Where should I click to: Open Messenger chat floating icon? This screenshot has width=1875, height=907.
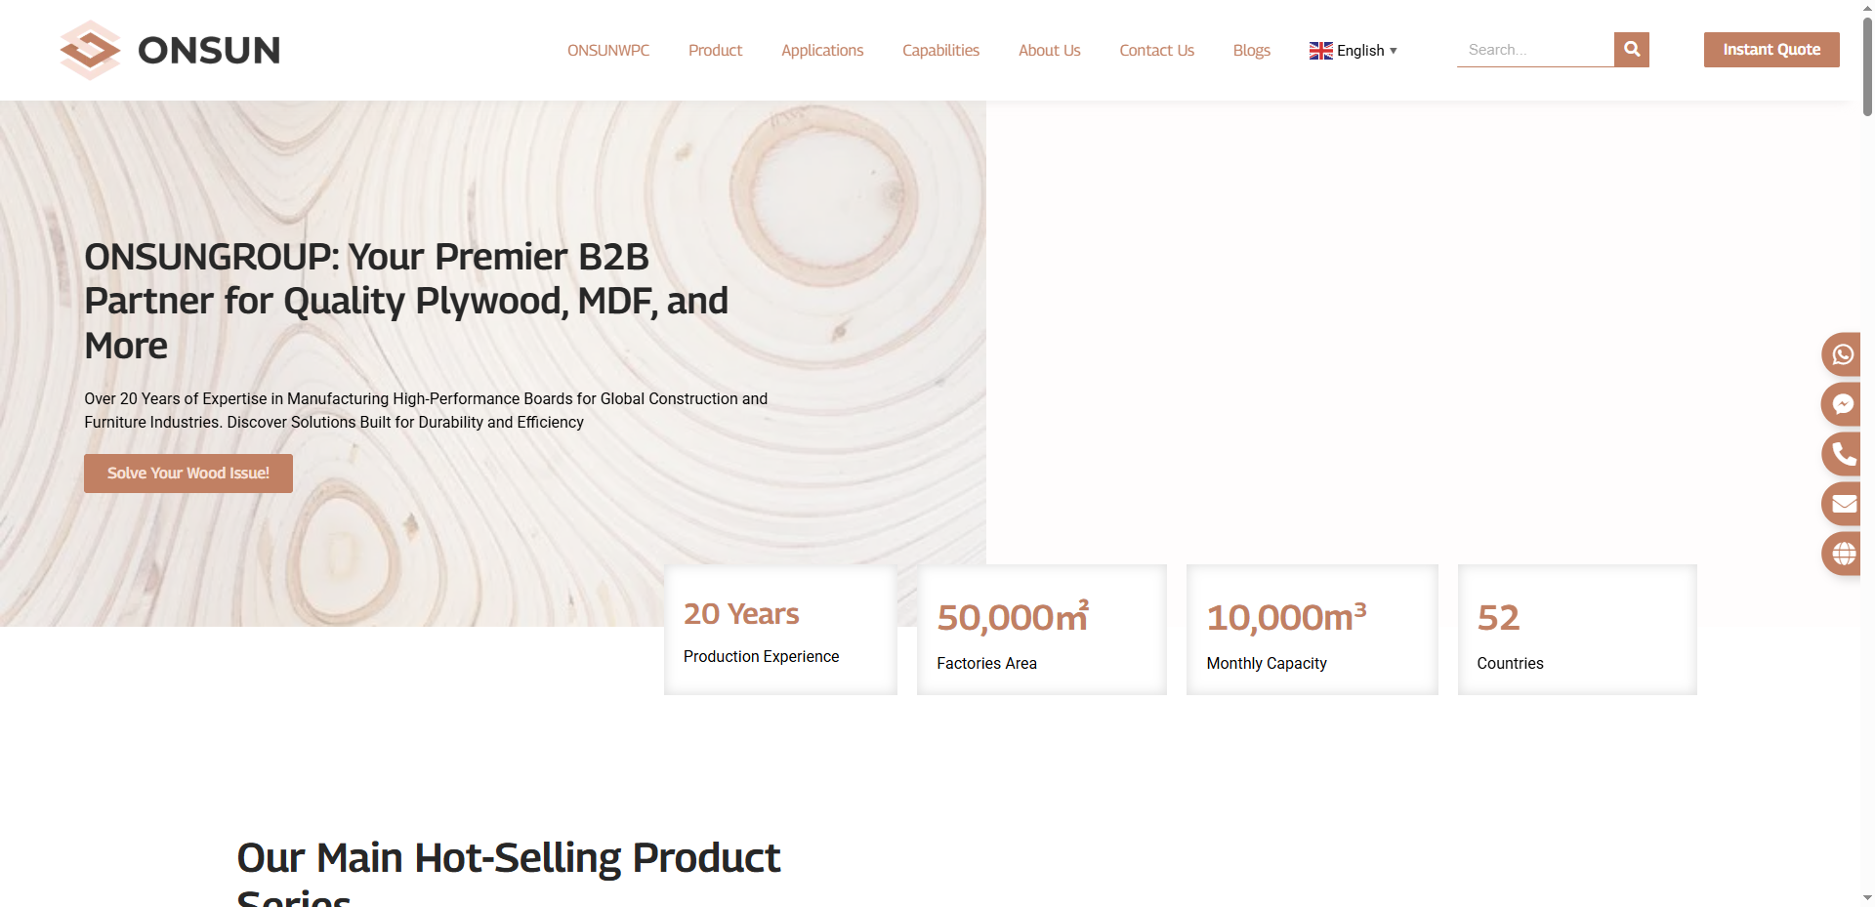1842,404
